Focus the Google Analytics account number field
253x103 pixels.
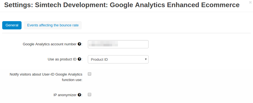point(118,44)
